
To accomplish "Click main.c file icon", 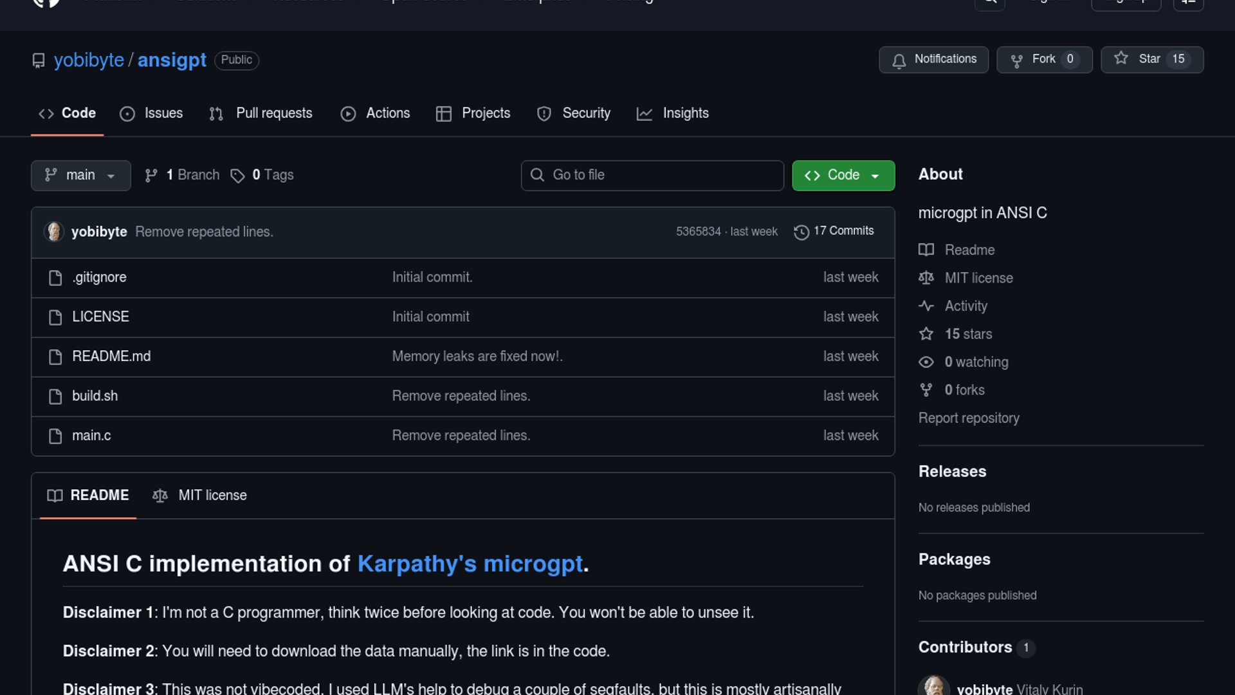I will (55, 436).
